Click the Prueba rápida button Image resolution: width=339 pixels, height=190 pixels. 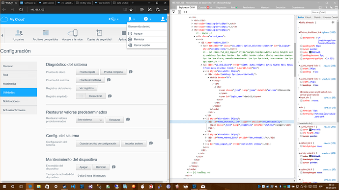87,72
